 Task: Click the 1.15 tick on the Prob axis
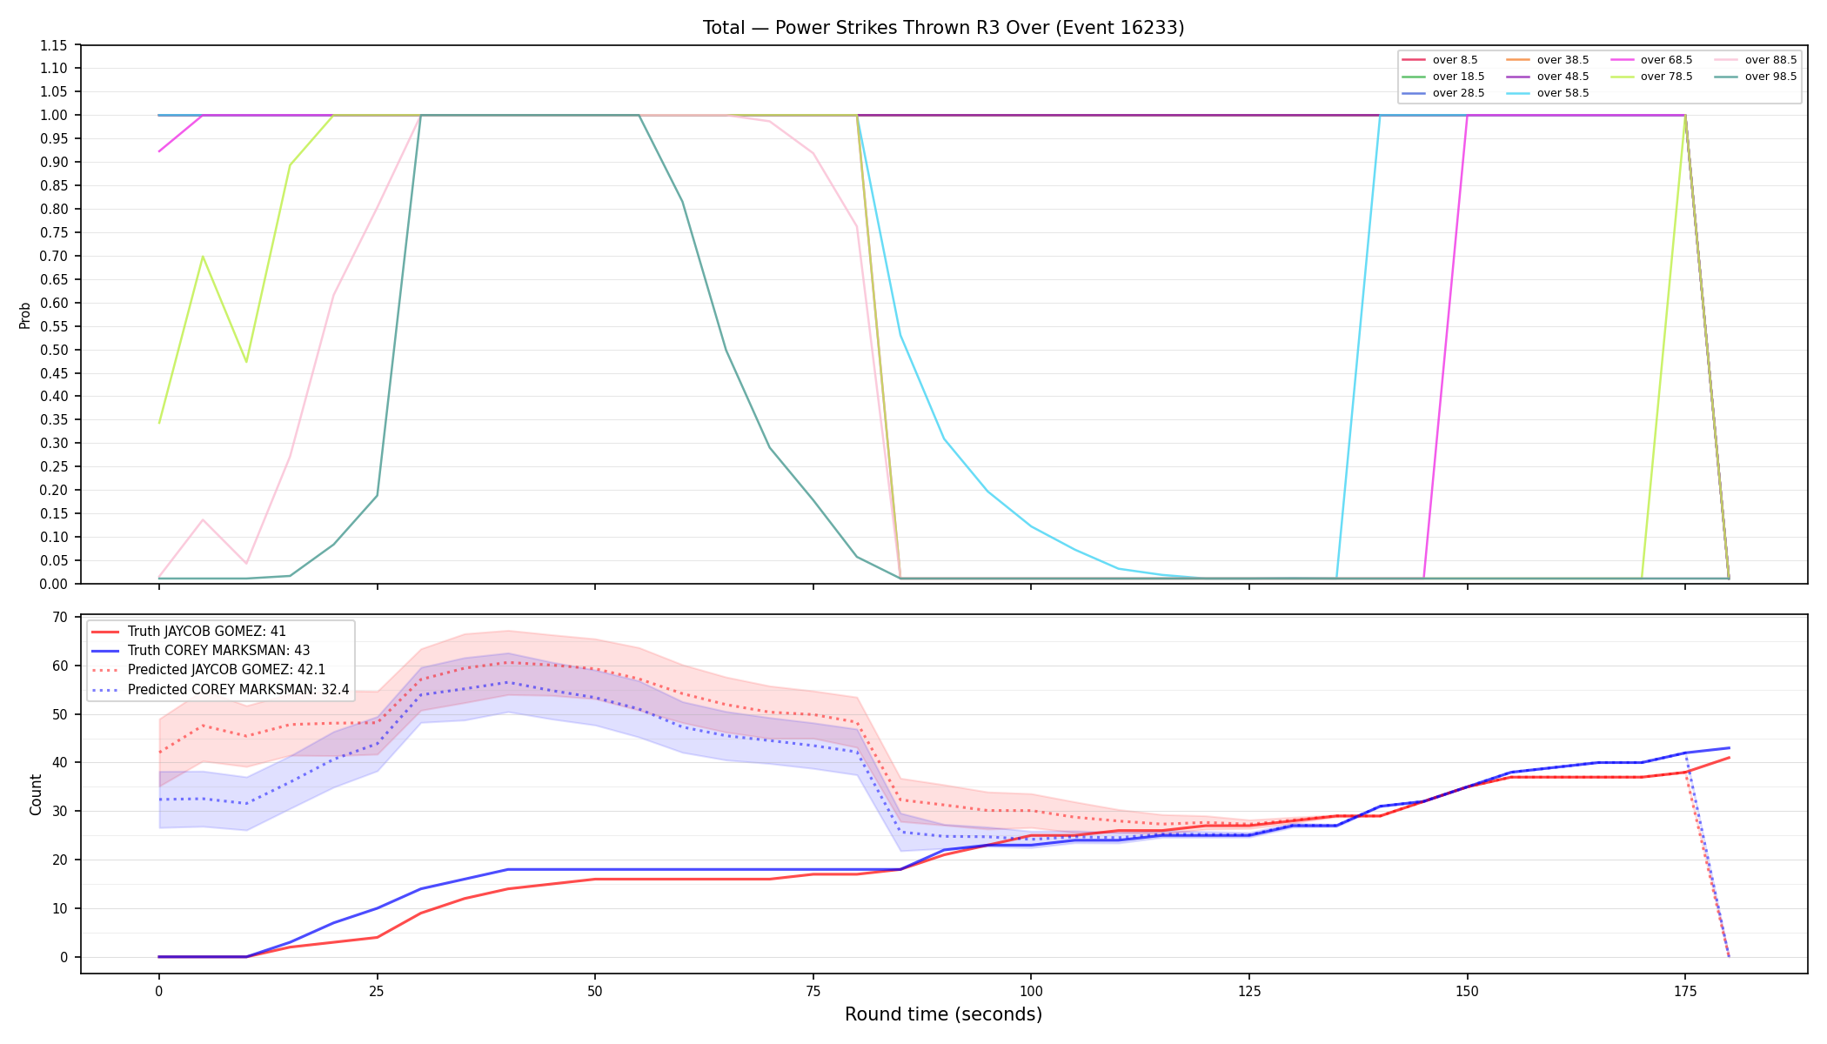[54, 45]
